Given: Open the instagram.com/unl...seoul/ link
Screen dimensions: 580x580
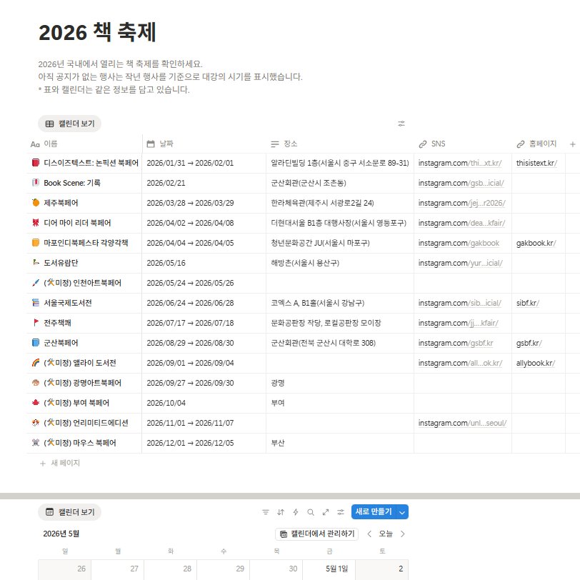Looking at the screenshot, I should point(462,422).
